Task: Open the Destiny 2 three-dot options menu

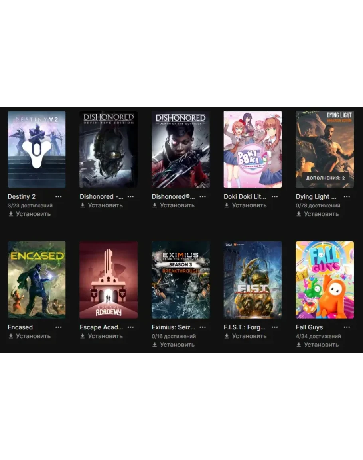Action: pos(59,197)
